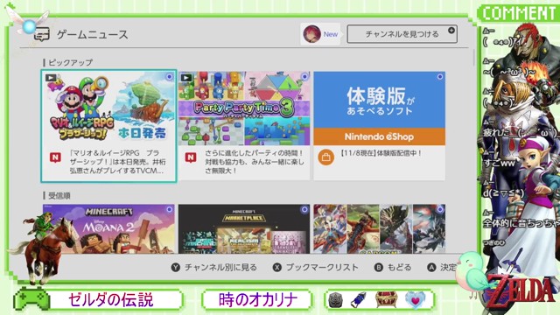Viewport: 560px width, 315px height.
Task: Play the Mario & Luigi RPG video icon
Action: coord(51,78)
